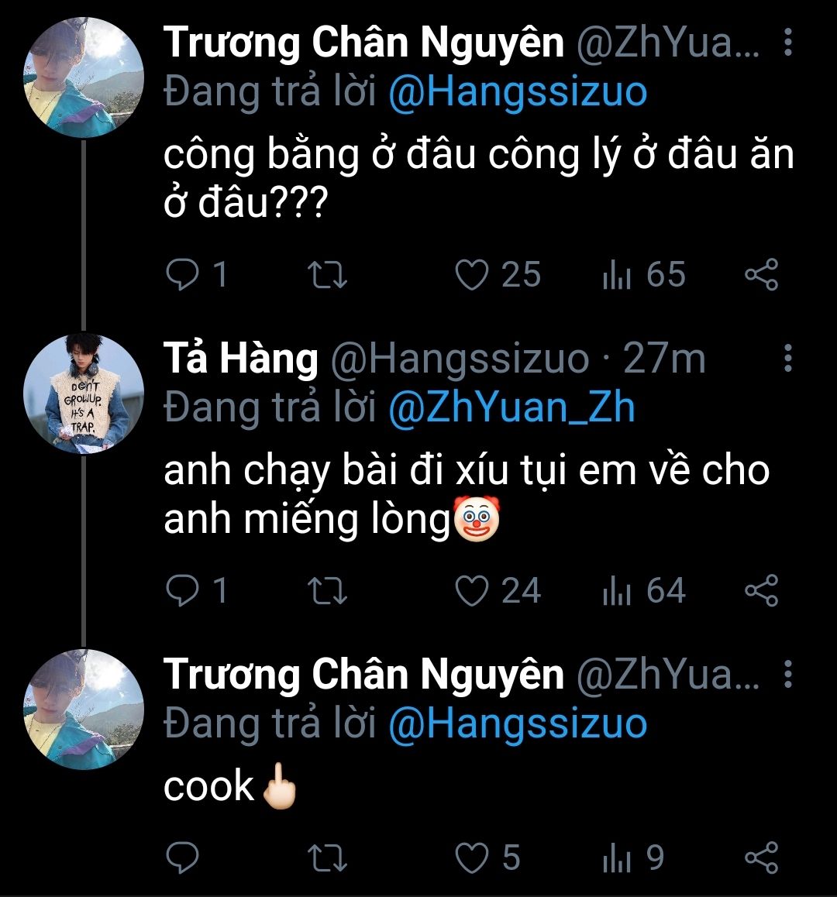
Task: Like the "cook" tweet with 5 likes
Action: pos(471,858)
